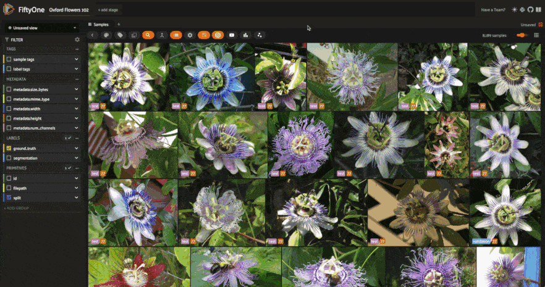
Task: Open the Unsaved view dropdown
Action: (x=41, y=28)
